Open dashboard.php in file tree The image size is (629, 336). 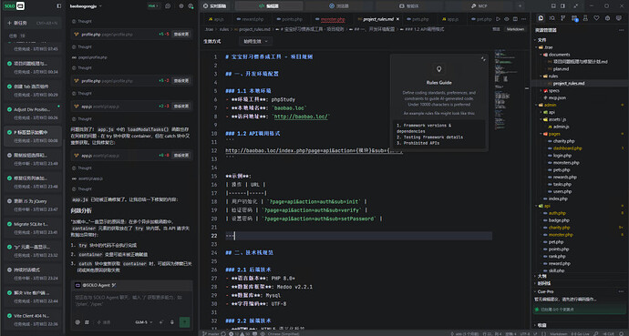pyautogui.click(x=568, y=148)
